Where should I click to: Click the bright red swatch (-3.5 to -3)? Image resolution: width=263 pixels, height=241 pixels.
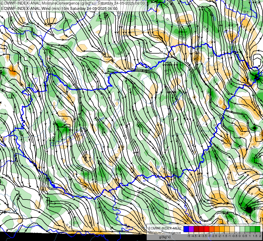207,229
